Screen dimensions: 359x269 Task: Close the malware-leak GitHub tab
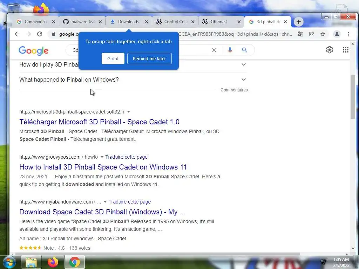100,22
